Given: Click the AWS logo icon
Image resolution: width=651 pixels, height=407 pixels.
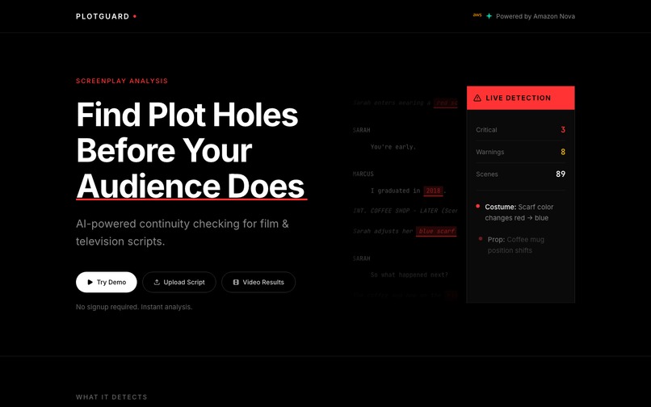Looking at the screenshot, I should (477, 15).
